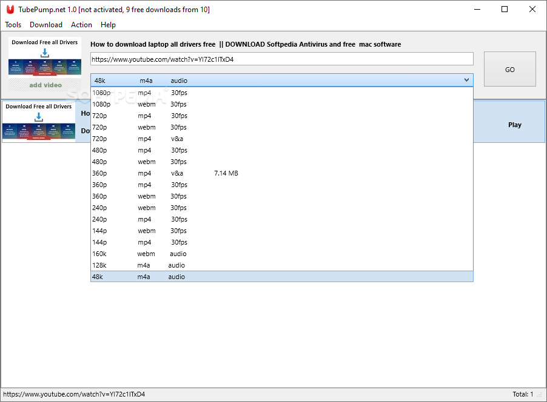Close the TubePump window
The width and height of the screenshot is (547, 402).
click(x=532, y=10)
